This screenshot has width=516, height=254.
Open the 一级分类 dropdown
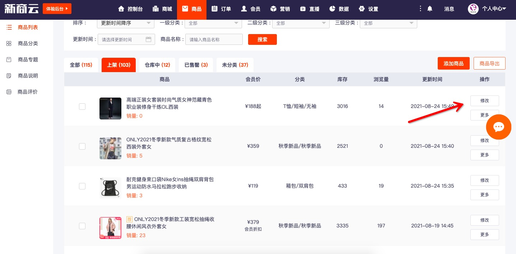coord(213,23)
